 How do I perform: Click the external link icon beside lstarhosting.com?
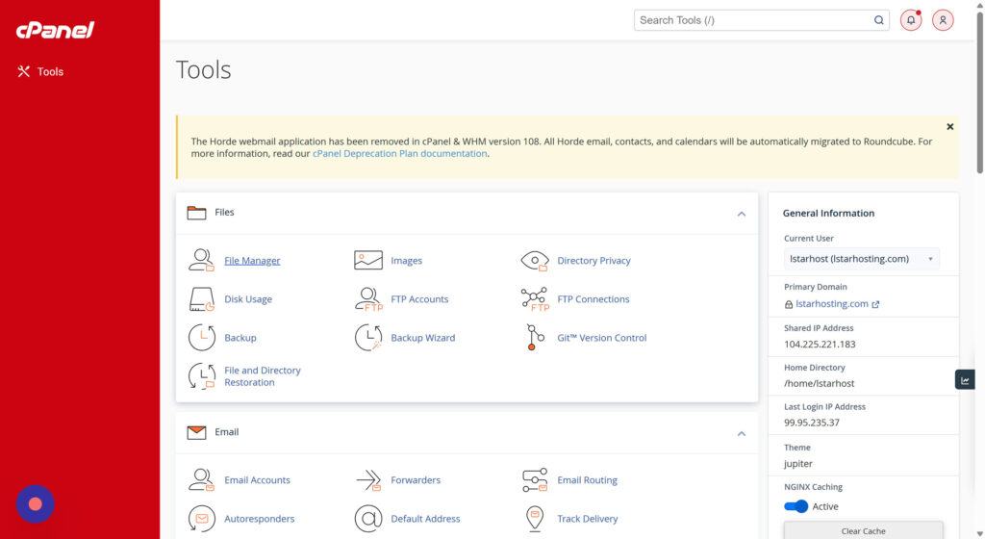click(x=875, y=304)
